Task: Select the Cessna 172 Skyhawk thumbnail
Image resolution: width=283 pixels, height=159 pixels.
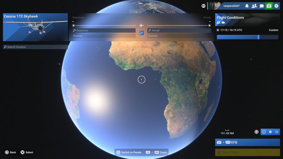Action: [x=35, y=27]
